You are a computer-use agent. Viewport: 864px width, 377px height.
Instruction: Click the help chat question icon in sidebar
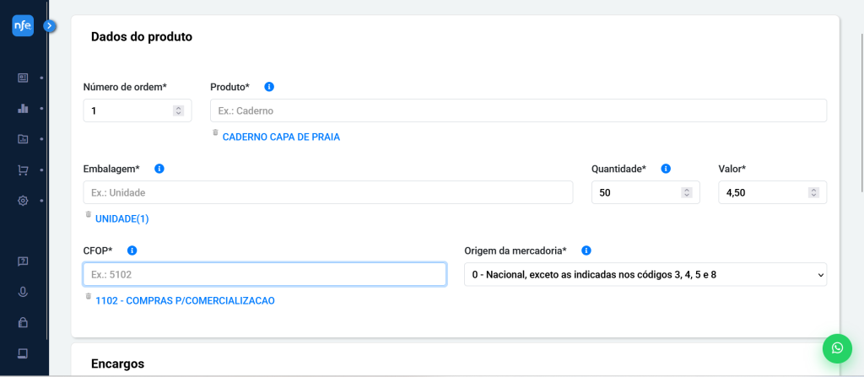click(x=23, y=261)
